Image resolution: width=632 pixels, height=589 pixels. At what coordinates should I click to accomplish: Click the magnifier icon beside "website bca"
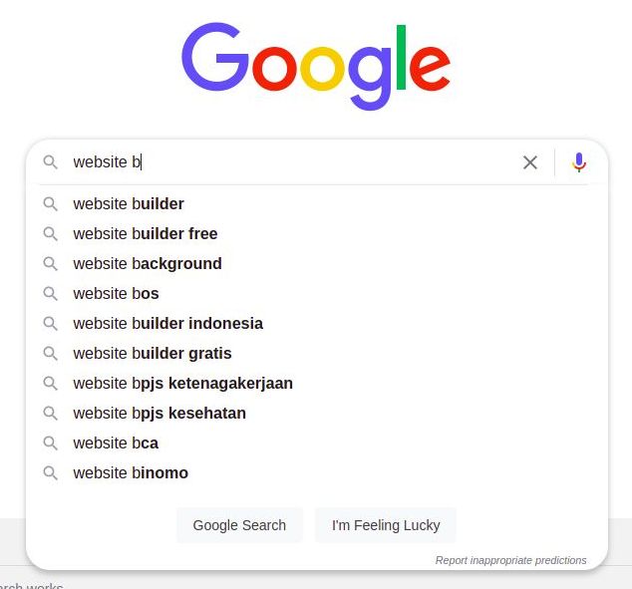pyautogui.click(x=51, y=443)
